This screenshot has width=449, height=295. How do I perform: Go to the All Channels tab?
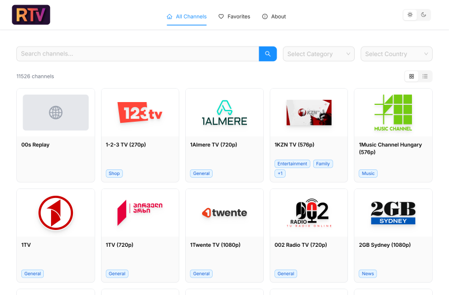(x=186, y=16)
